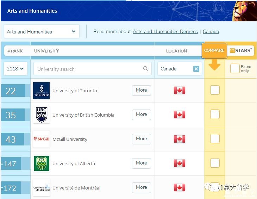Click the Université de Montréal logo
This screenshot has width=257, height=199.
pyautogui.click(x=41, y=188)
